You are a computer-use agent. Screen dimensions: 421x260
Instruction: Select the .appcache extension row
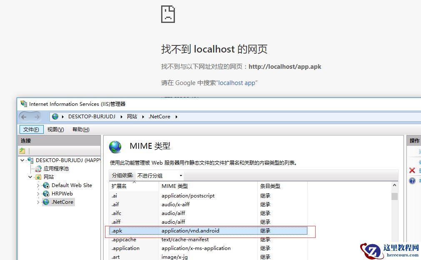(208, 239)
